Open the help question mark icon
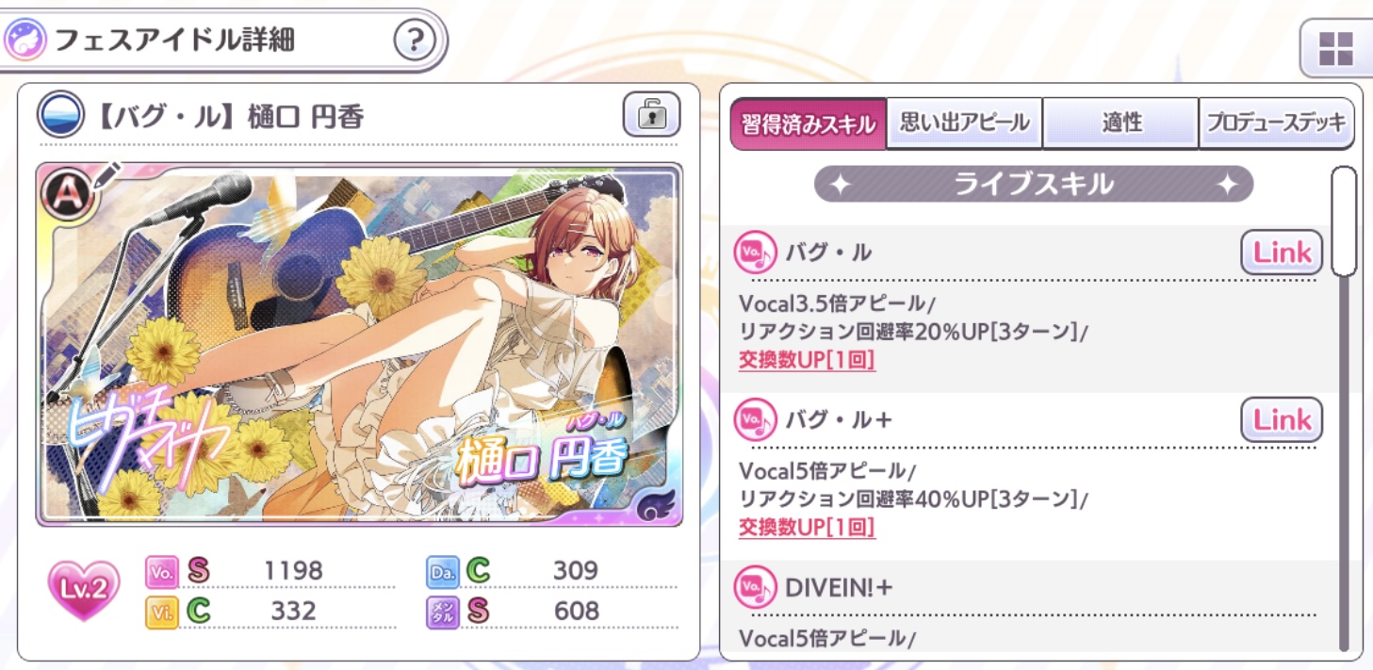1373x670 pixels. click(x=415, y=41)
